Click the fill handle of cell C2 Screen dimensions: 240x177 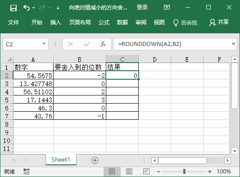[138, 79]
